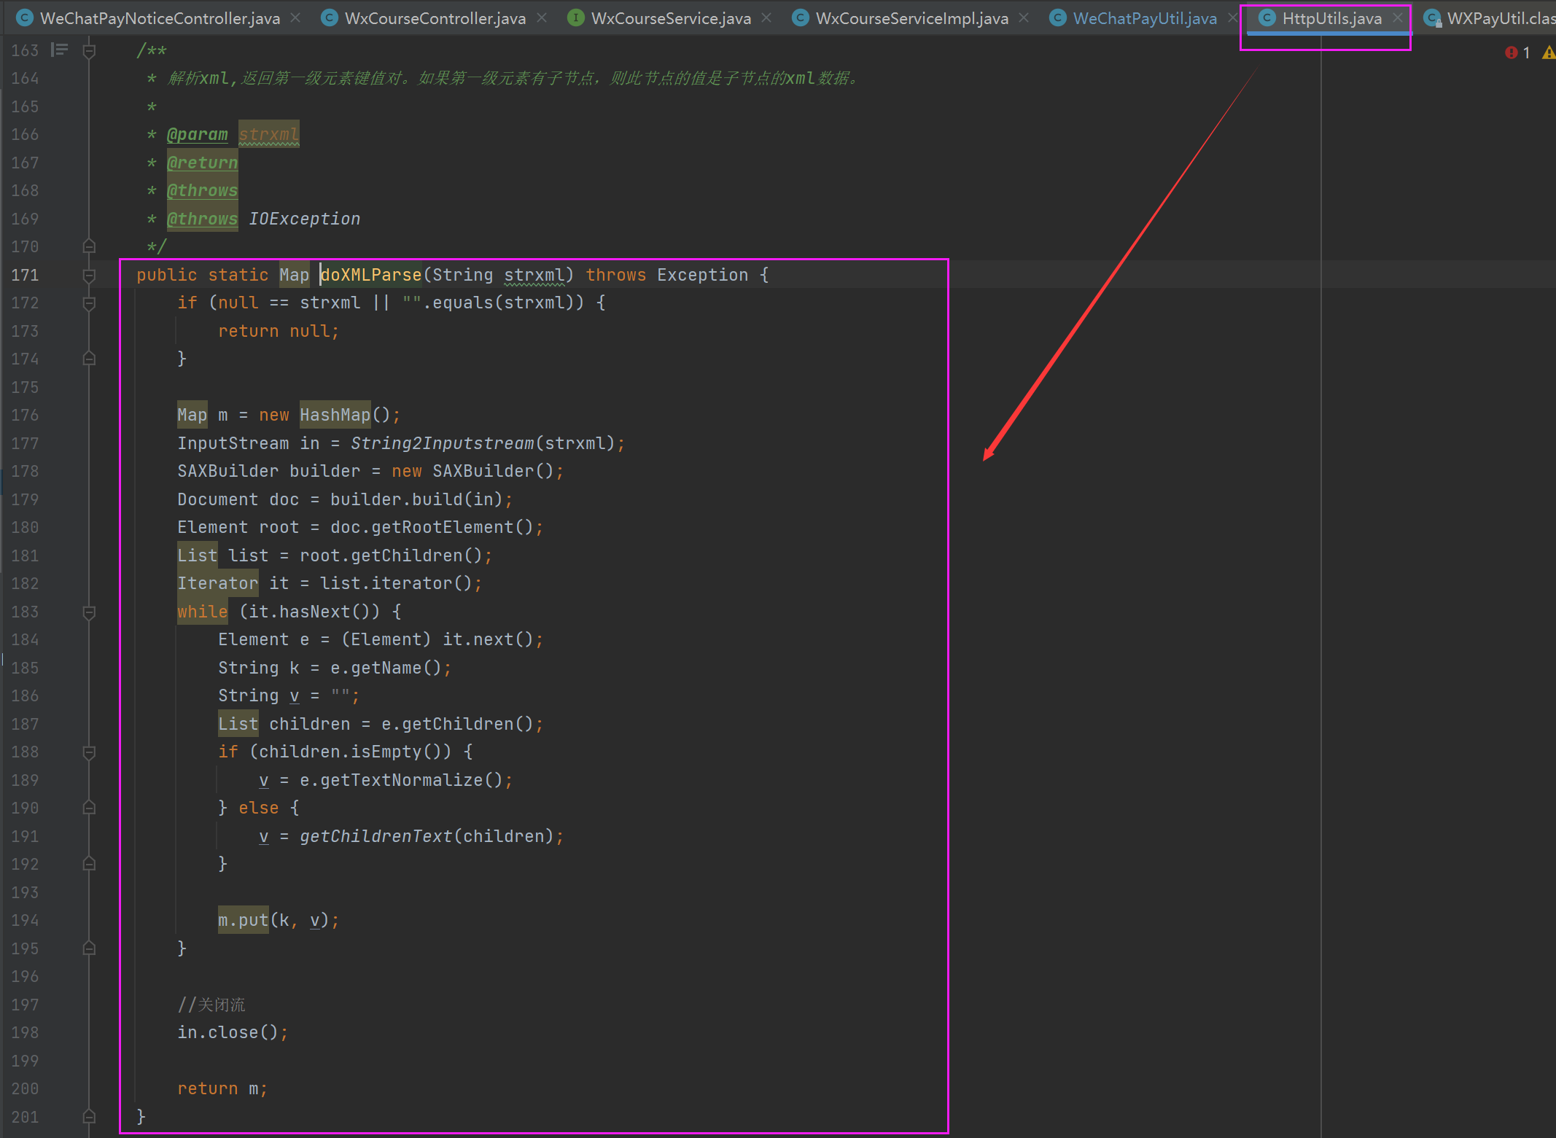Click line number 198 in the gutter

(25, 1033)
